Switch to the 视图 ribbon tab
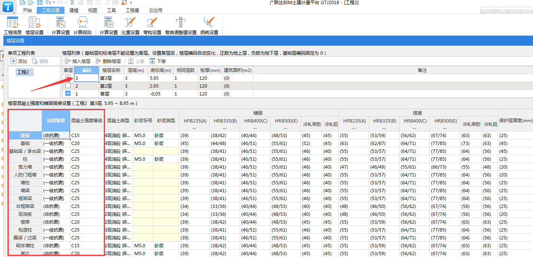The image size is (533, 257). 92,10
